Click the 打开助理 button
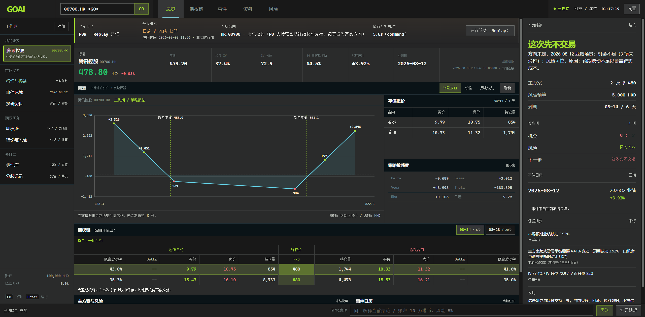Screen dimensions: 645x317 click(x=628, y=310)
